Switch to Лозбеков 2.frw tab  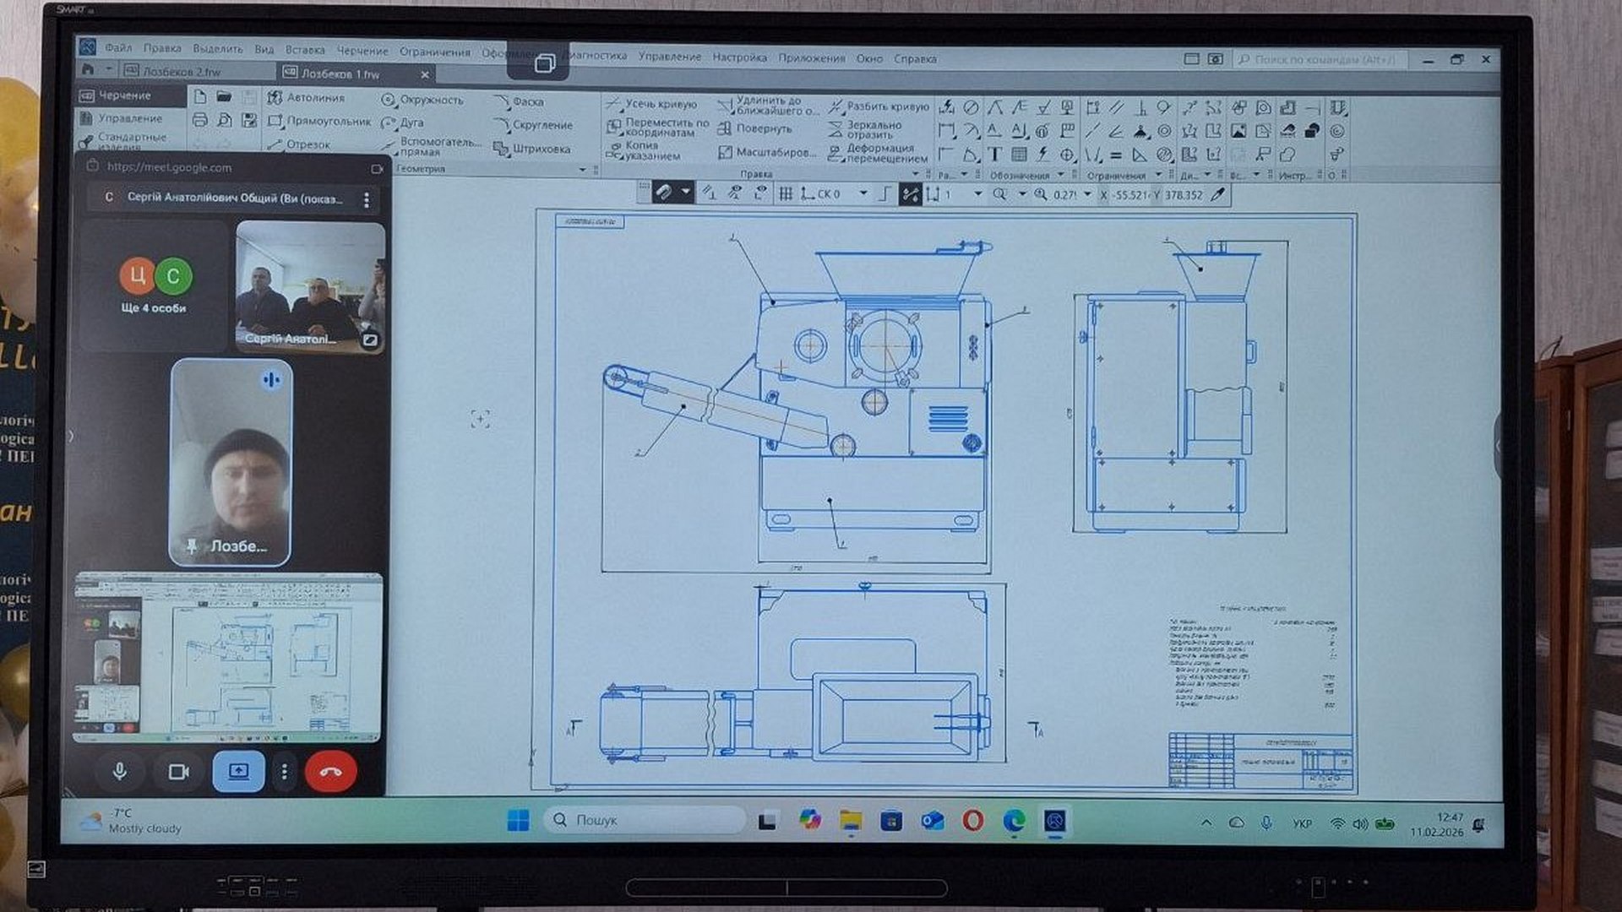[181, 73]
